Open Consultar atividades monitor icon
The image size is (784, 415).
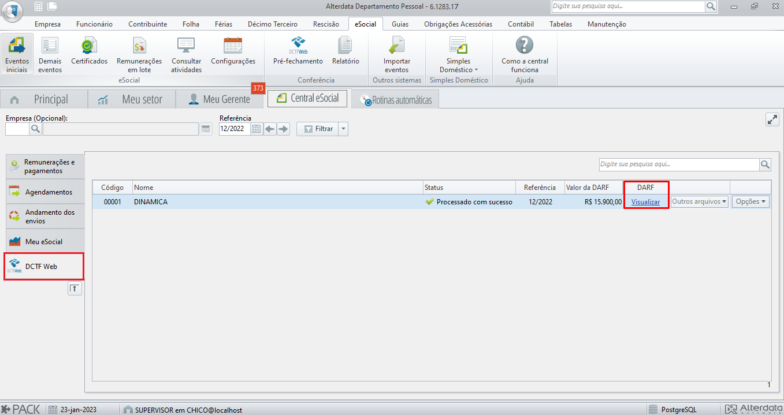[x=186, y=54]
